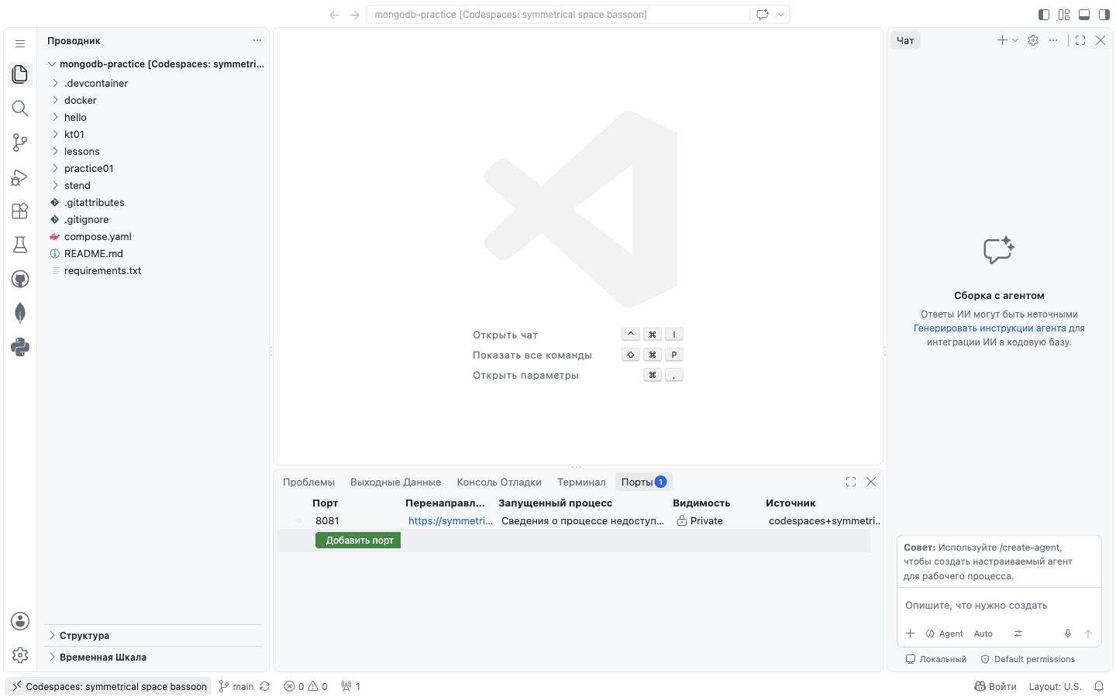Switch to the Проблемы tab
This screenshot has height=697, width=1116.
click(x=309, y=482)
